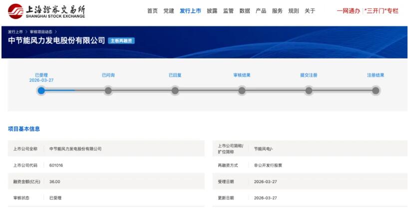Image resolution: width=416 pixels, height=213 pixels.
Task: Click the 已受理 progress step marker
Action: click(x=41, y=90)
